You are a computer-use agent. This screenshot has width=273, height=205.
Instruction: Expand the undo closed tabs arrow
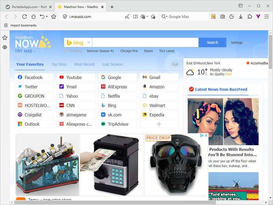coord(46,16)
